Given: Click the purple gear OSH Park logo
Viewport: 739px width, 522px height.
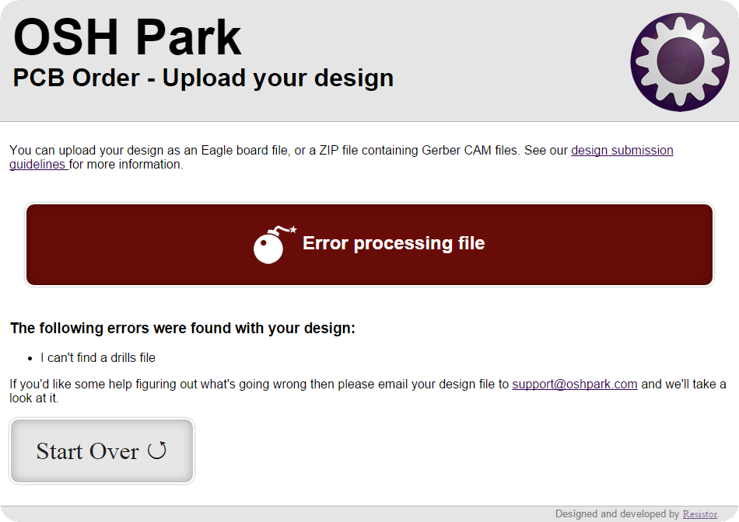Looking at the screenshot, I should pos(679,62).
